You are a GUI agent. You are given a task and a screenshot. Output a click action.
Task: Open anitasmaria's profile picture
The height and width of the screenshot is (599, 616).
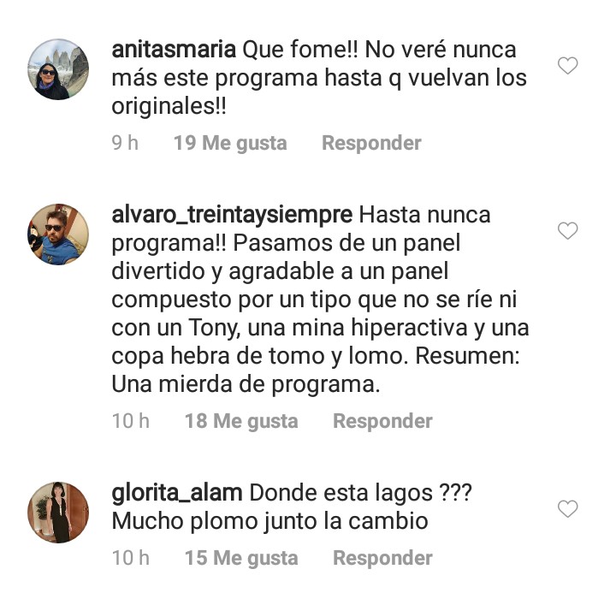click(x=58, y=69)
